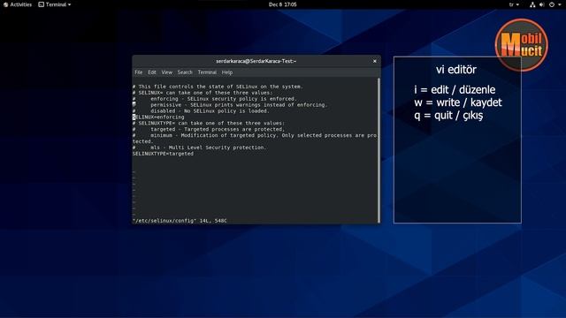Click the 'enforcing - SELinux security policy' line
Viewport: 566px width, 318px height.
click(214, 99)
